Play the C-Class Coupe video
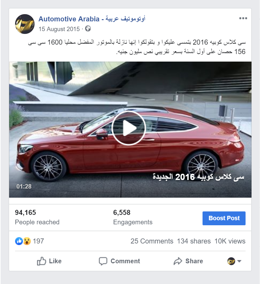The height and width of the screenshot is (284, 260). 129,128
